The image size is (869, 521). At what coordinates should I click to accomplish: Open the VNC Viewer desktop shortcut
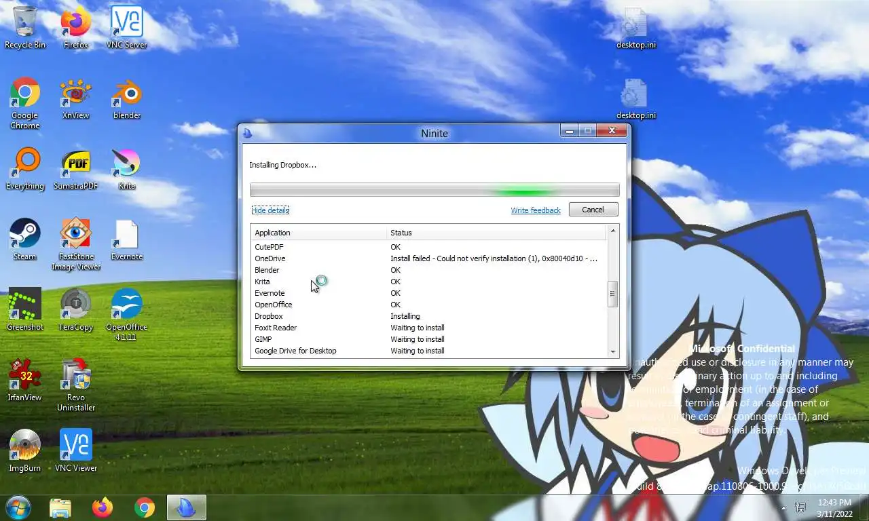[76, 451]
